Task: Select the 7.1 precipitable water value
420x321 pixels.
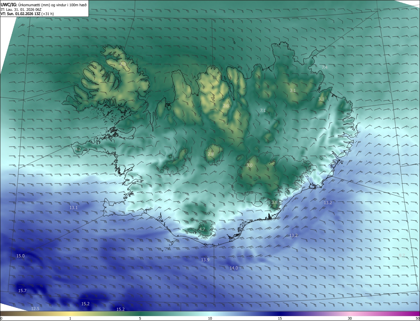Action: (263, 111)
